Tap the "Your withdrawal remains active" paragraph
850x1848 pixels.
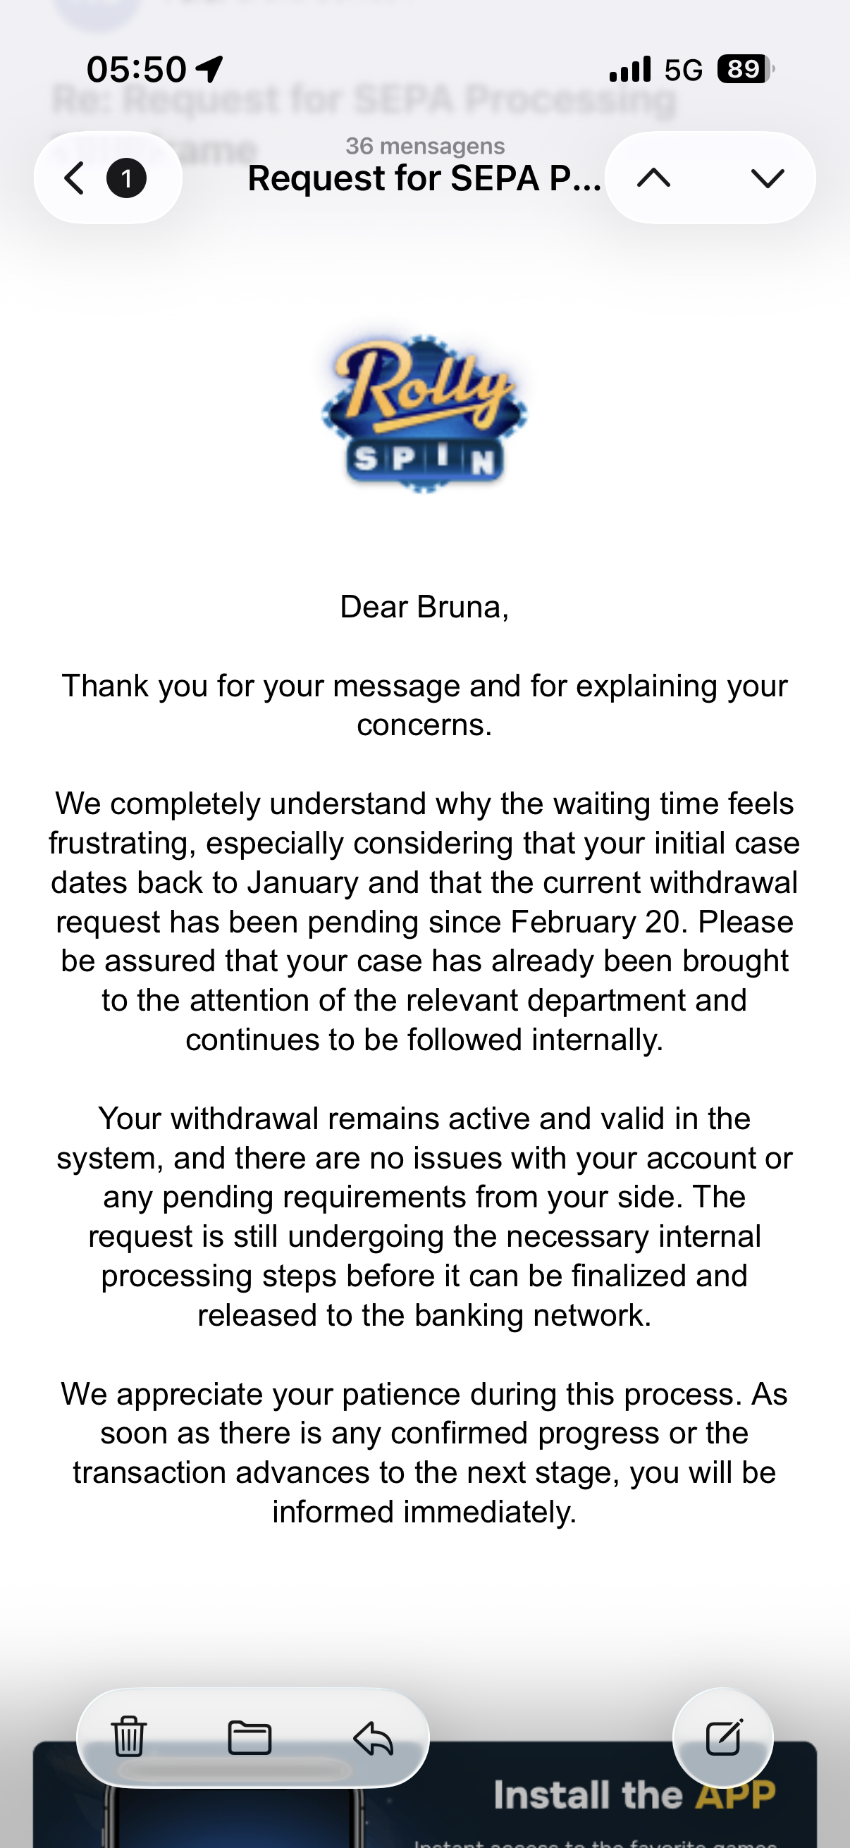(424, 1216)
